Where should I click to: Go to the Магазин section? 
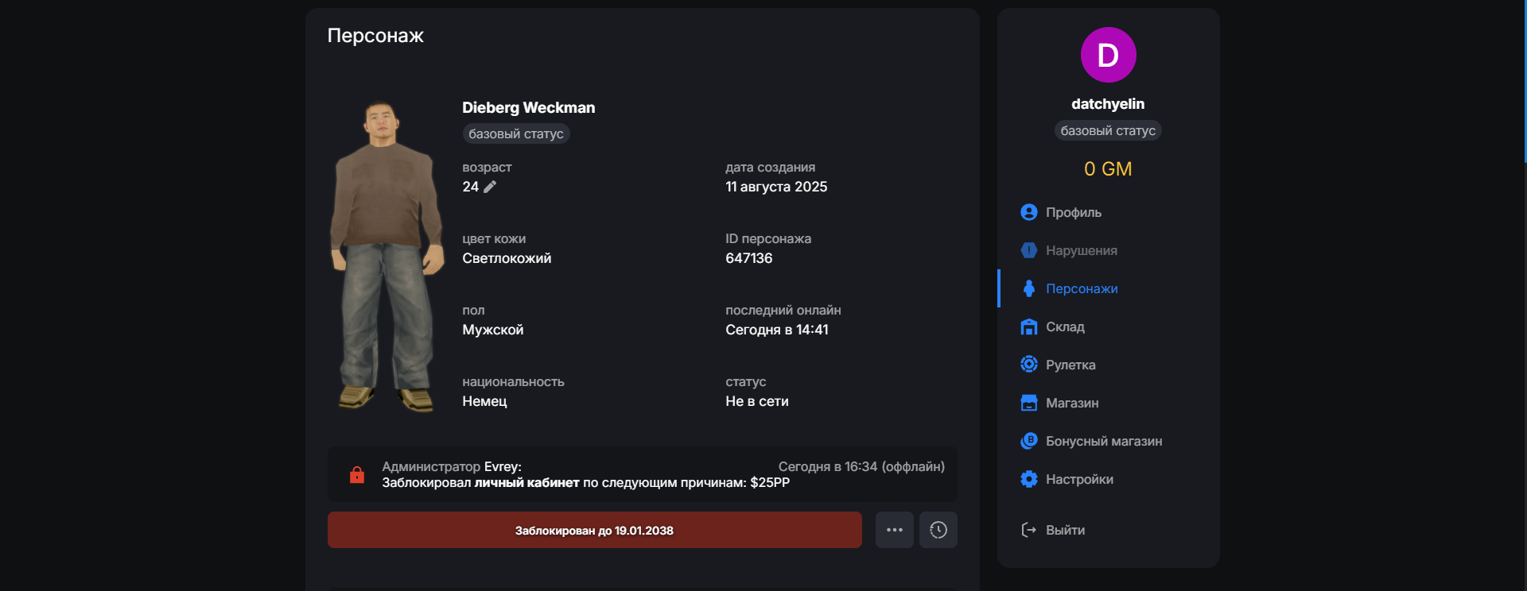point(1071,403)
